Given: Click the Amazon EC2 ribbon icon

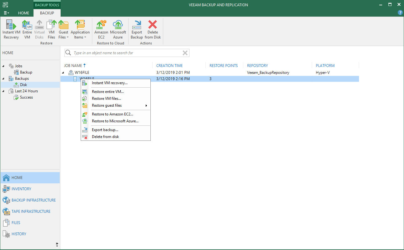Looking at the screenshot, I should point(101,29).
